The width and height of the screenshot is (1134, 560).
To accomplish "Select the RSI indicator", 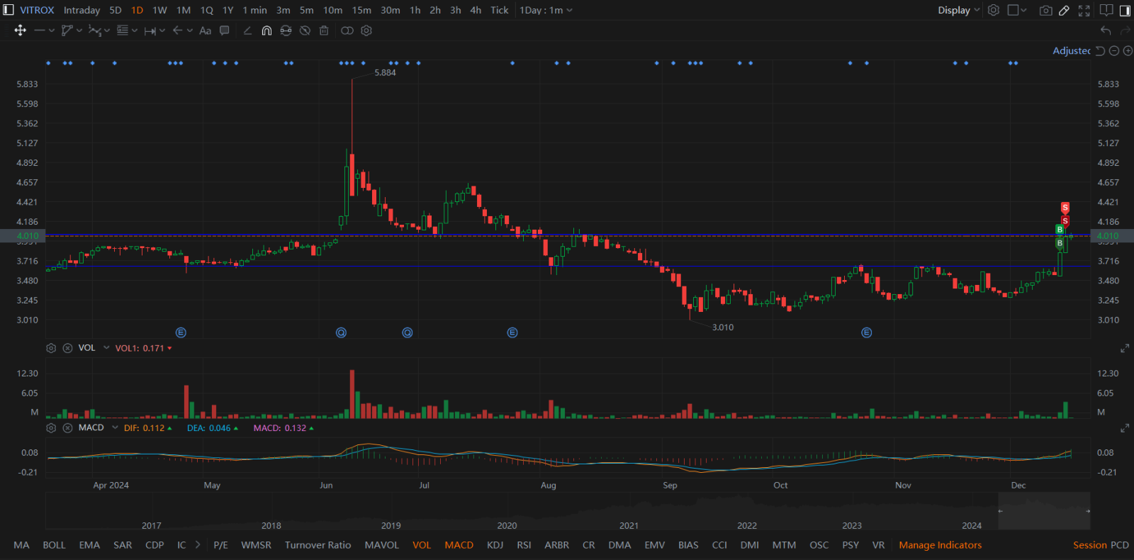I will pos(524,545).
